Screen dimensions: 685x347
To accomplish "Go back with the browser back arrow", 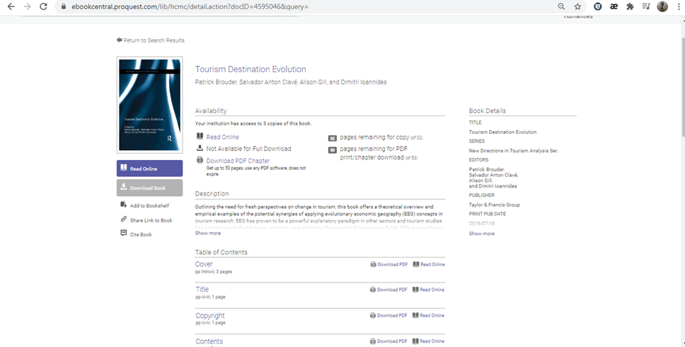I will pyautogui.click(x=11, y=6).
